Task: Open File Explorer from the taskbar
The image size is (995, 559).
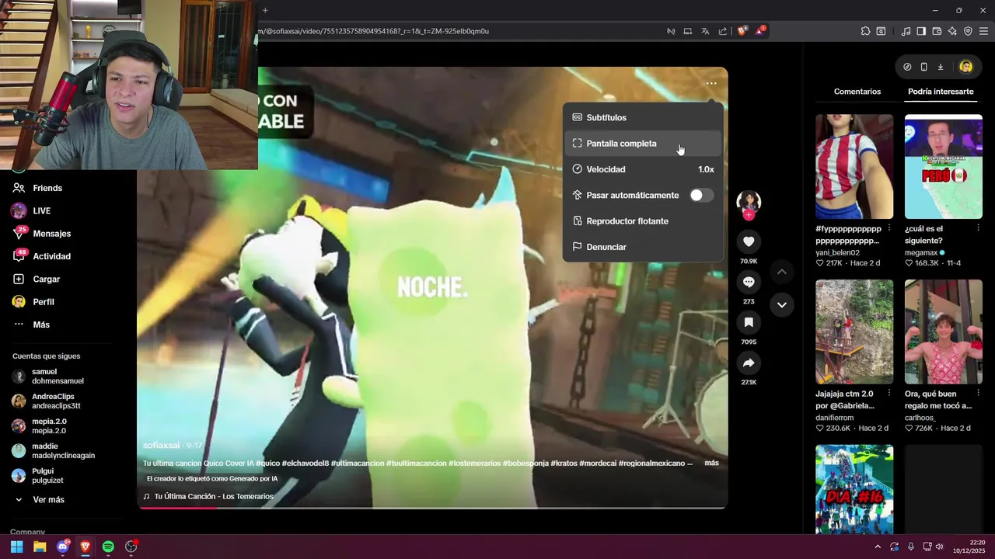Action: click(x=40, y=547)
